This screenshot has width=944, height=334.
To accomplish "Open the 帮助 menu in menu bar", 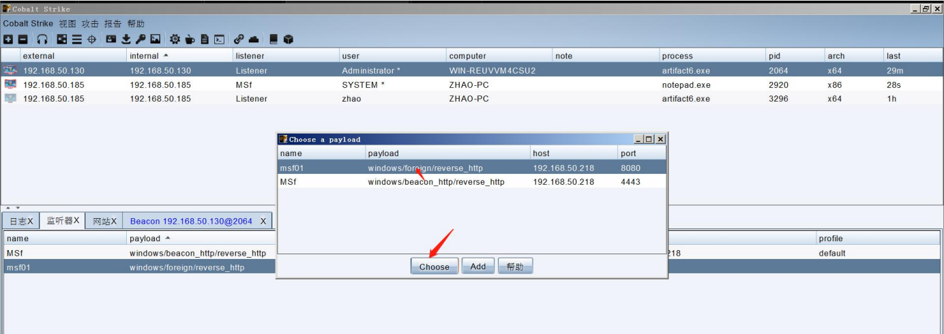I will [135, 23].
